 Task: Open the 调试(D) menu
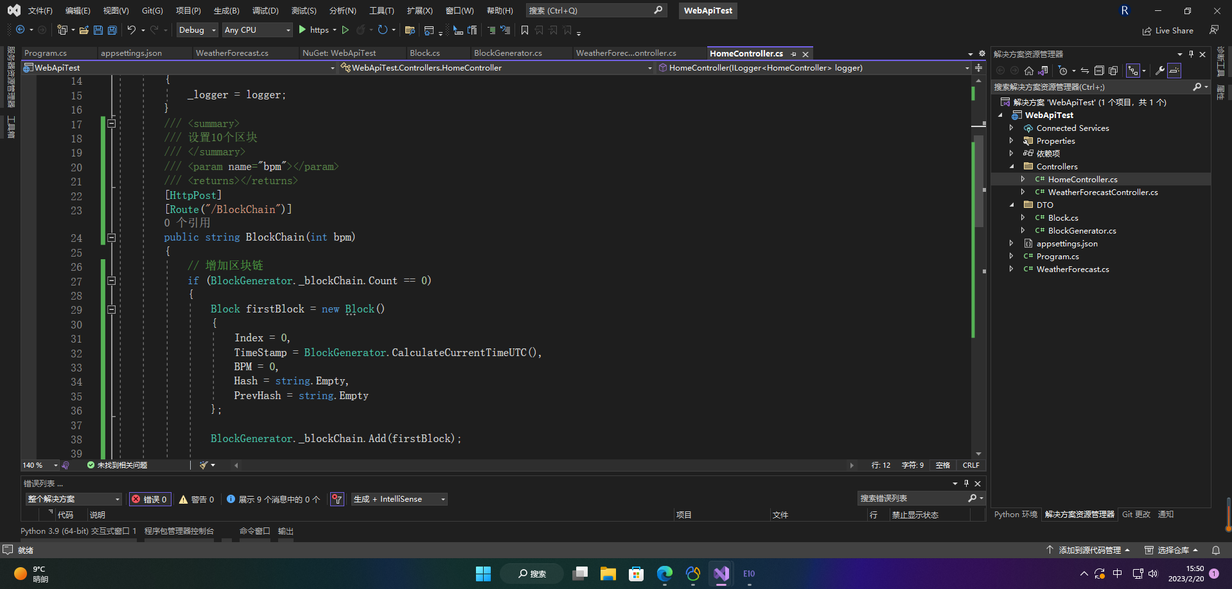[265, 11]
